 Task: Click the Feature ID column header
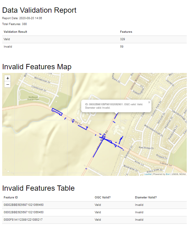(x=11, y=197)
